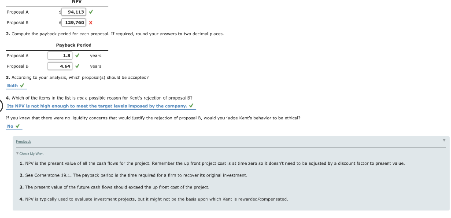Click checkmark after the NPV target levels answer
Viewport: 451px width, 218px height.
tap(191, 106)
